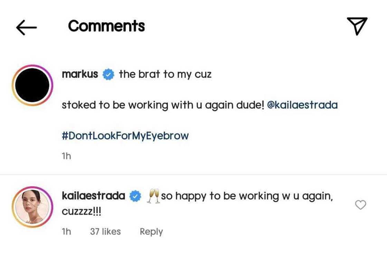Click the caption text 'the brat to my cuz'

(x=165, y=74)
